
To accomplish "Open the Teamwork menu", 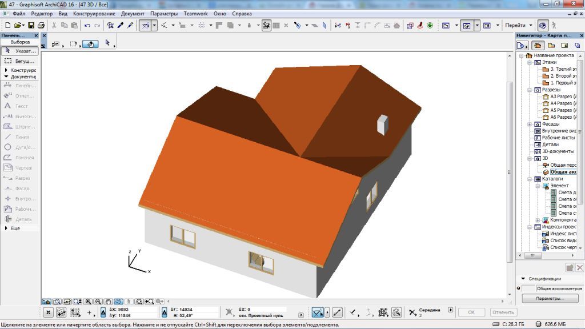I will pyautogui.click(x=195, y=13).
